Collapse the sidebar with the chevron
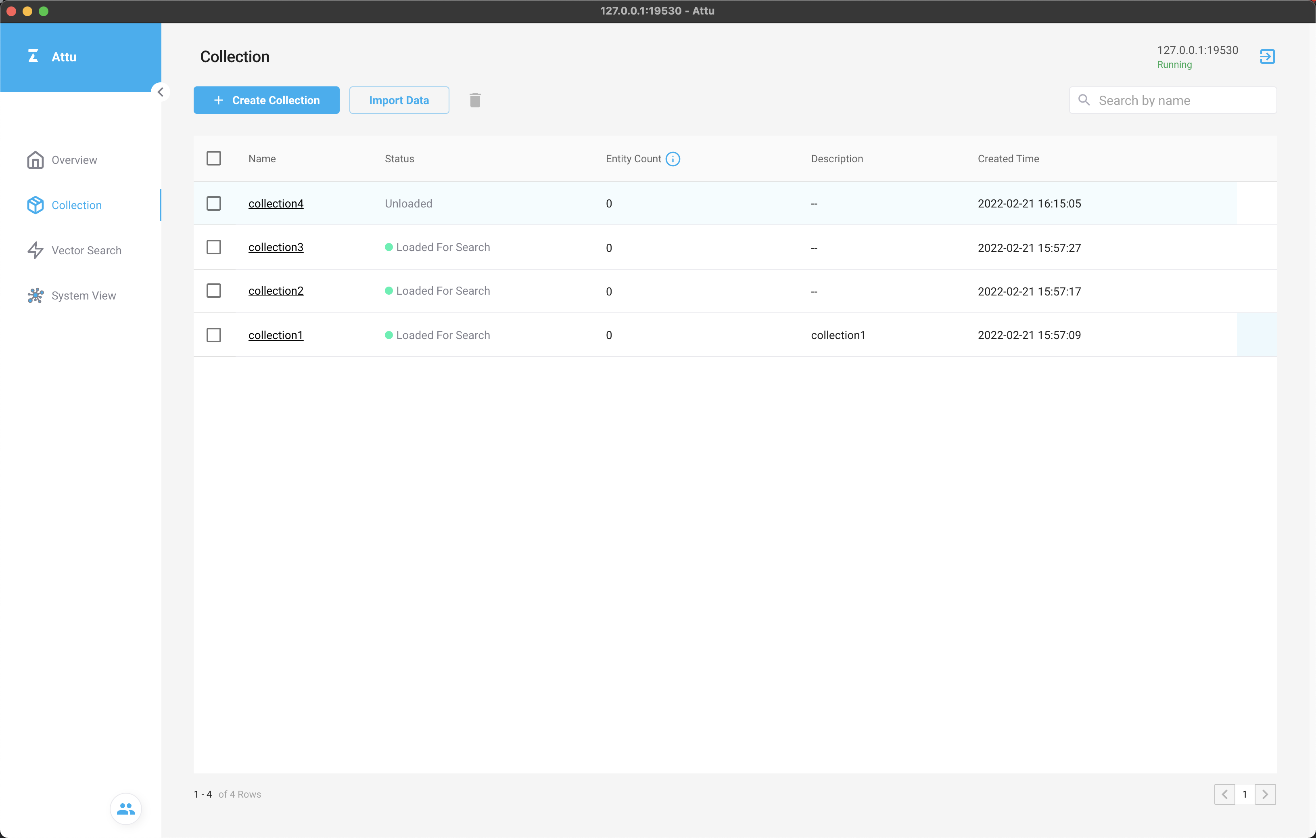 point(160,92)
